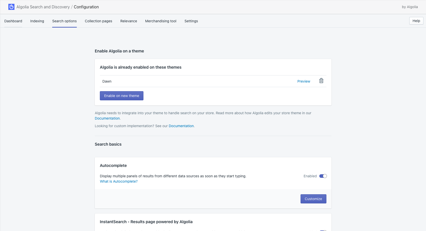The image size is (426, 231).
Task: Click the Algolia app logo icon
Action: (11, 7)
